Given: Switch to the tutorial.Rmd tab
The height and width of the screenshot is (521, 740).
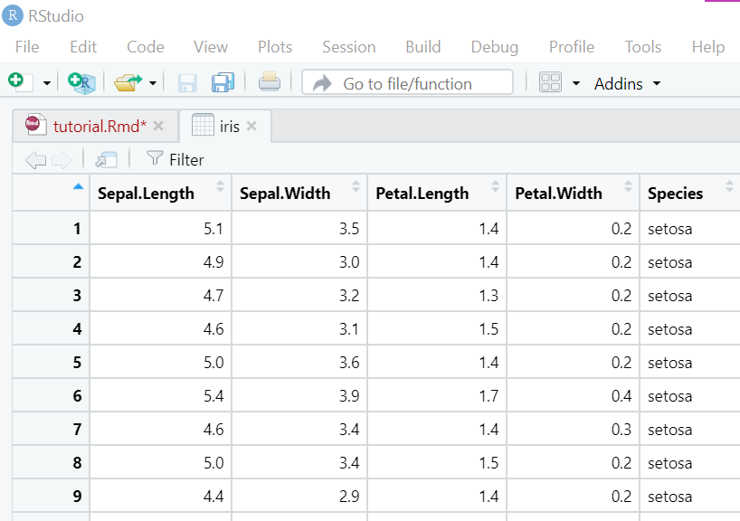Looking at the screenshot, I should click(x=98, y=127).
